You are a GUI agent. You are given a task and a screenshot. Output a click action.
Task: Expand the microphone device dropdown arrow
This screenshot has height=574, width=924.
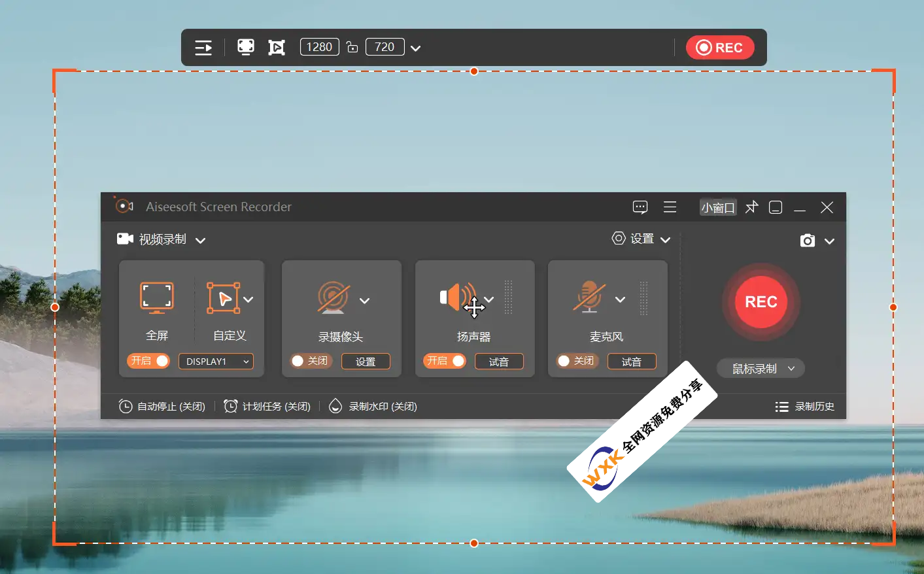[x=621, y=299]
